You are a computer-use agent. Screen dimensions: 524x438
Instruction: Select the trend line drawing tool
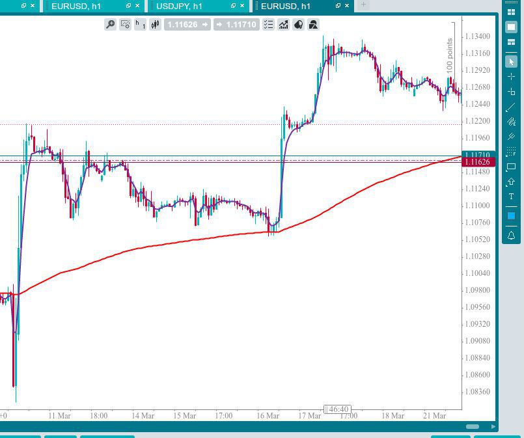[x=511, y=107]
